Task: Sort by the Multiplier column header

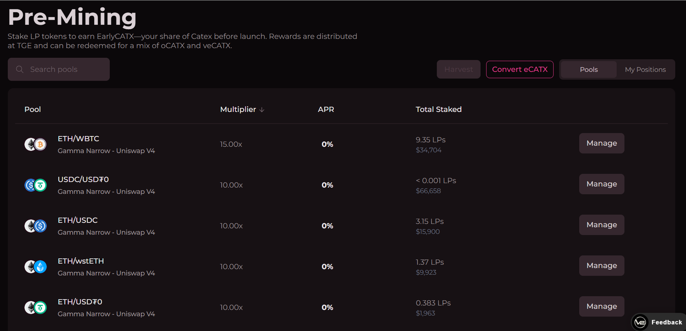Action: pos(238,109)
